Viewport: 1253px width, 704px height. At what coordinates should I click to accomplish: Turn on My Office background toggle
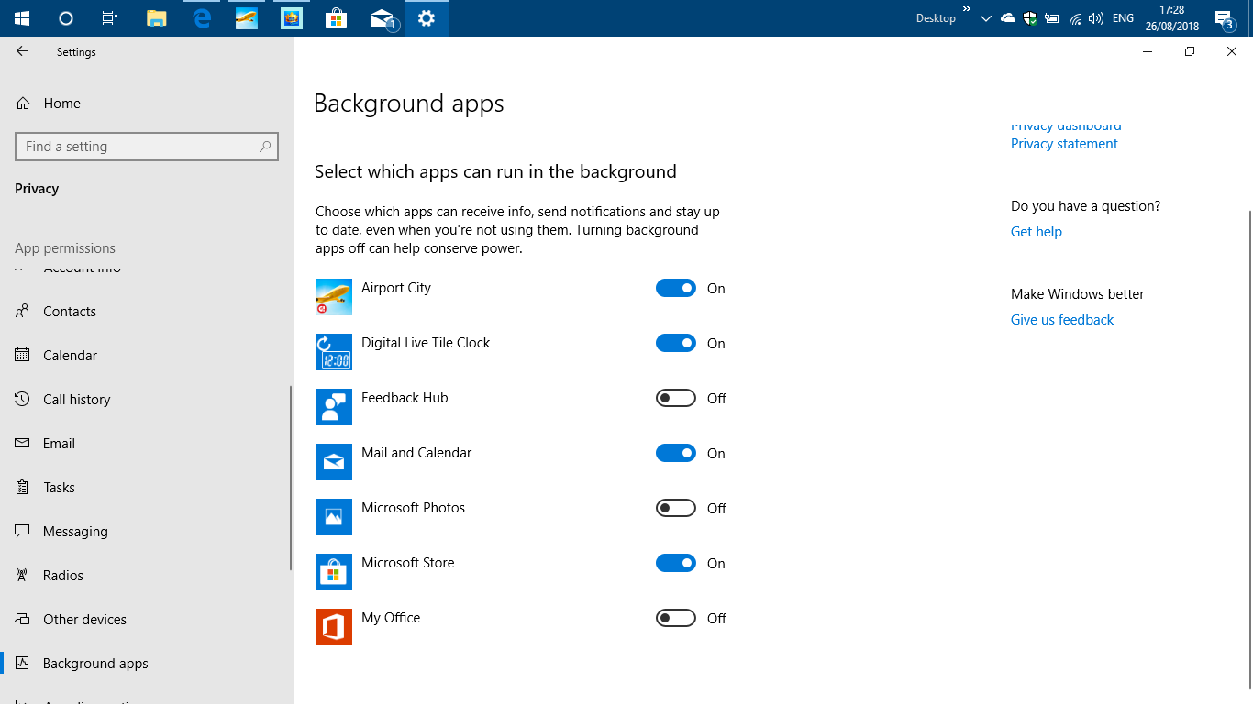(x=676, y=619)
